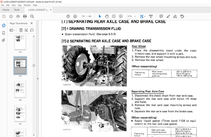Select page 180 thumbnail
The height and width of the screenshot is (137, 211).
20,89
